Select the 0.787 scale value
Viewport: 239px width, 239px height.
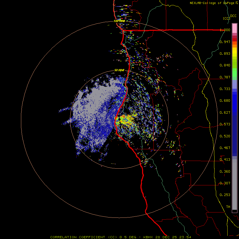tap(225, 77)
